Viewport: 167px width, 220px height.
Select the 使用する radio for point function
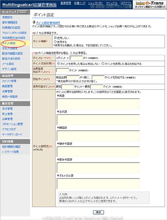tap(55, 41)
